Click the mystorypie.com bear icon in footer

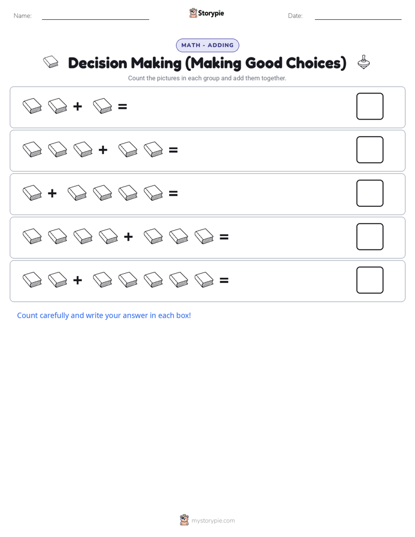(x=184, y=520)
